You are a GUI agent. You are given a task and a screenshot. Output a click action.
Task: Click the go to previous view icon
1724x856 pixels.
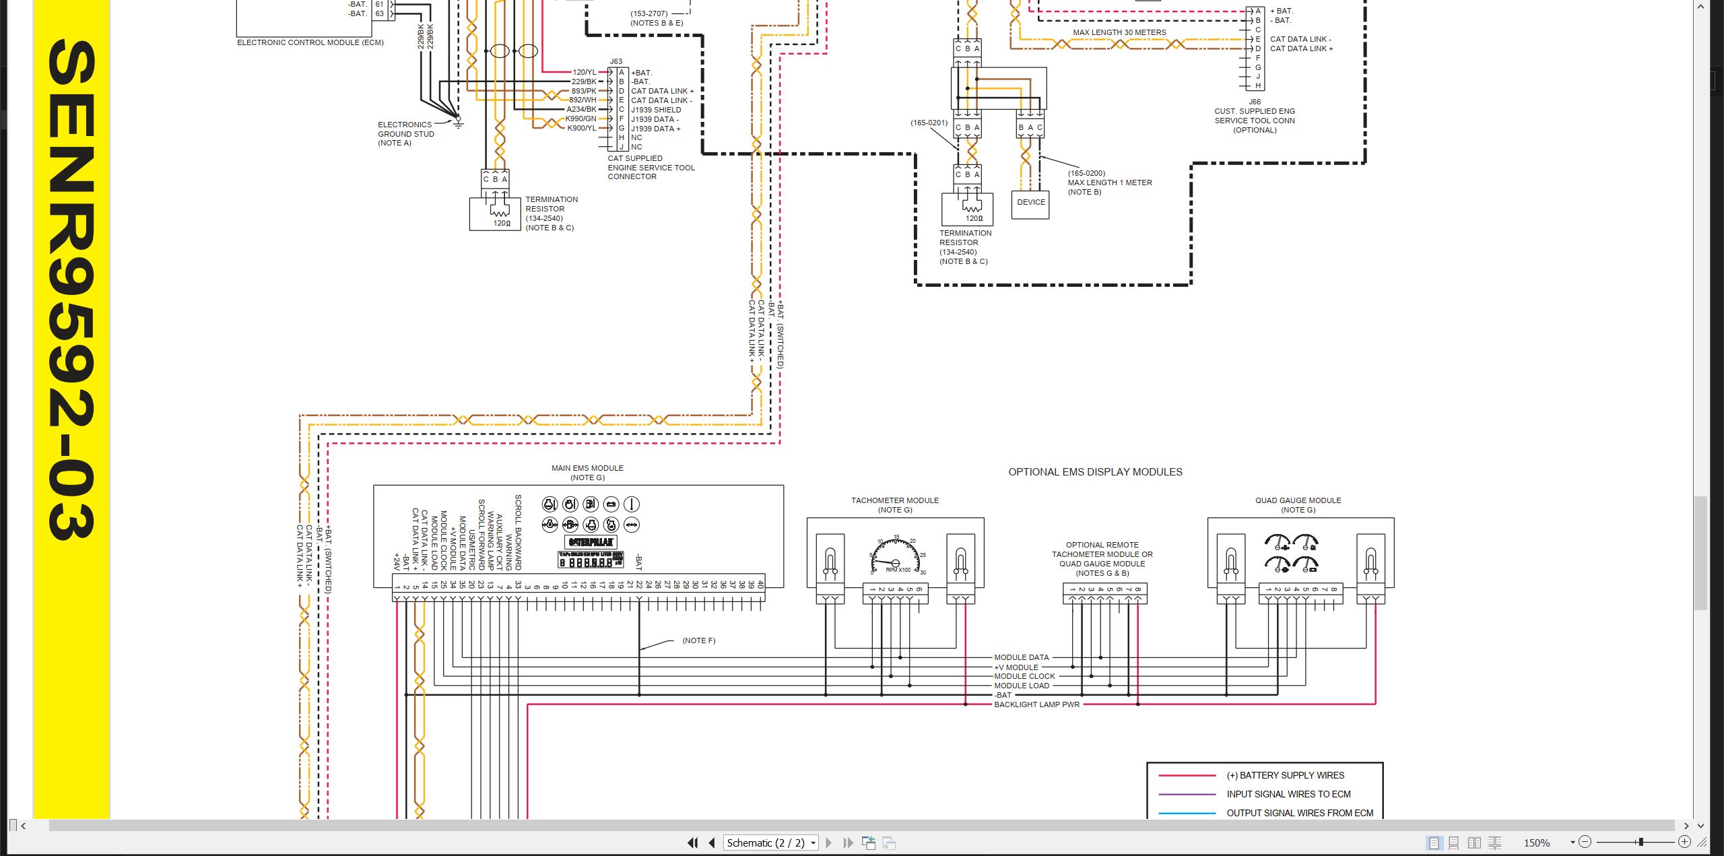[869, 843]
